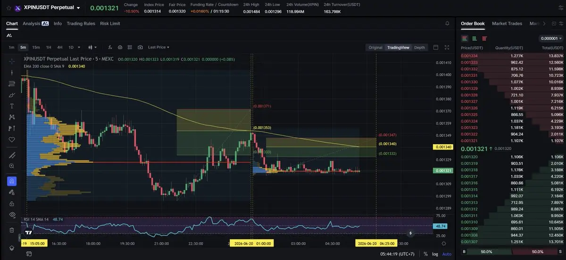Open order book precision 0.000001 dropdown

pos(551,39)
